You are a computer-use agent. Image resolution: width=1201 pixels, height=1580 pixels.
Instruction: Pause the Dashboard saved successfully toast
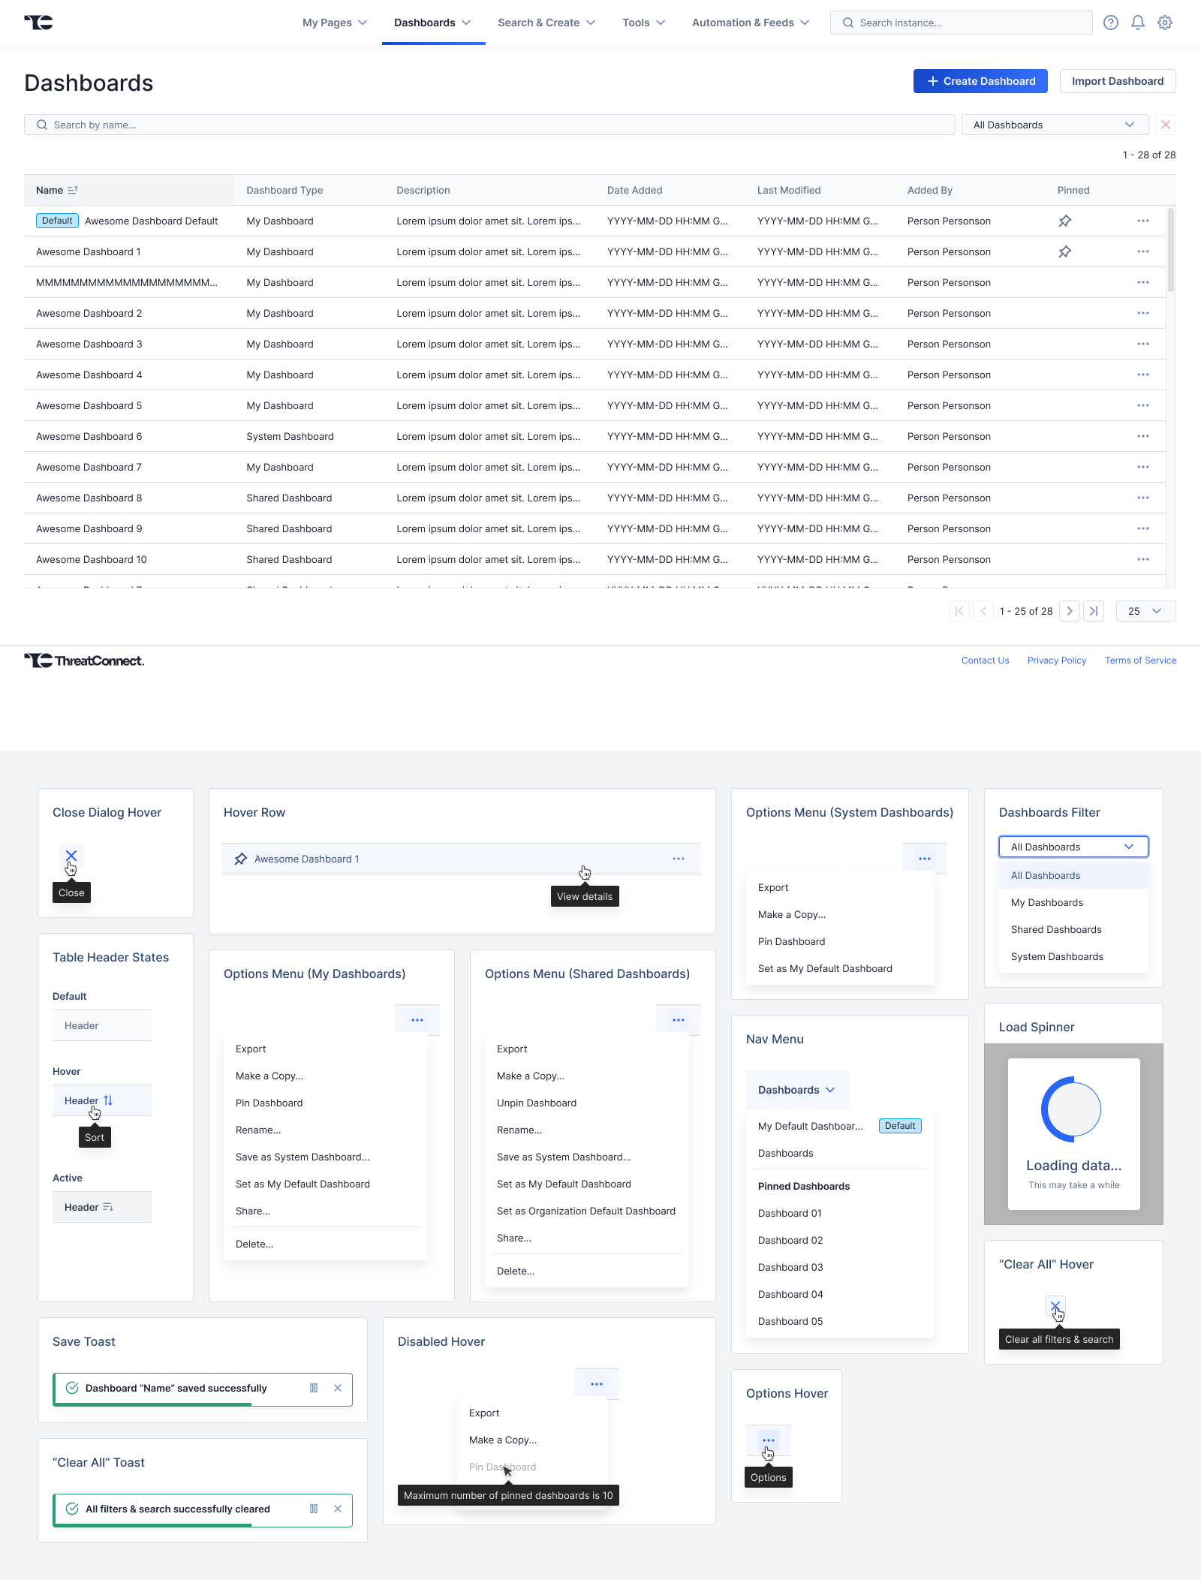(314, 1388)
